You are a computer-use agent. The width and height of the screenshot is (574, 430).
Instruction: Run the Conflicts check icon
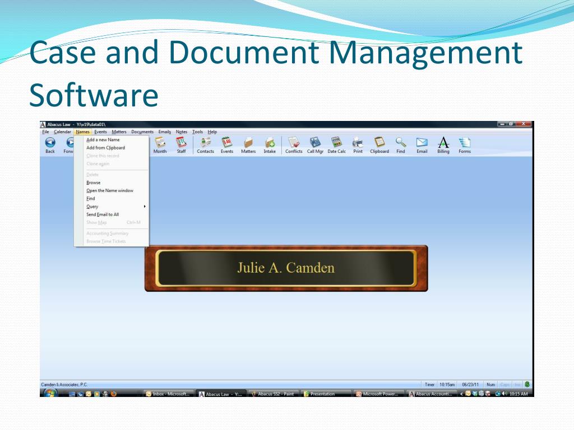tap(294, 143)
